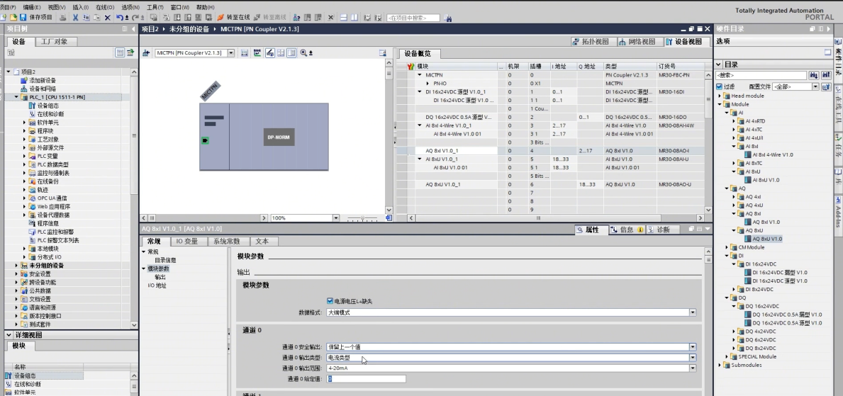
Task: Click the Save project (保存项目) button
Action: [x=36, y=18]
